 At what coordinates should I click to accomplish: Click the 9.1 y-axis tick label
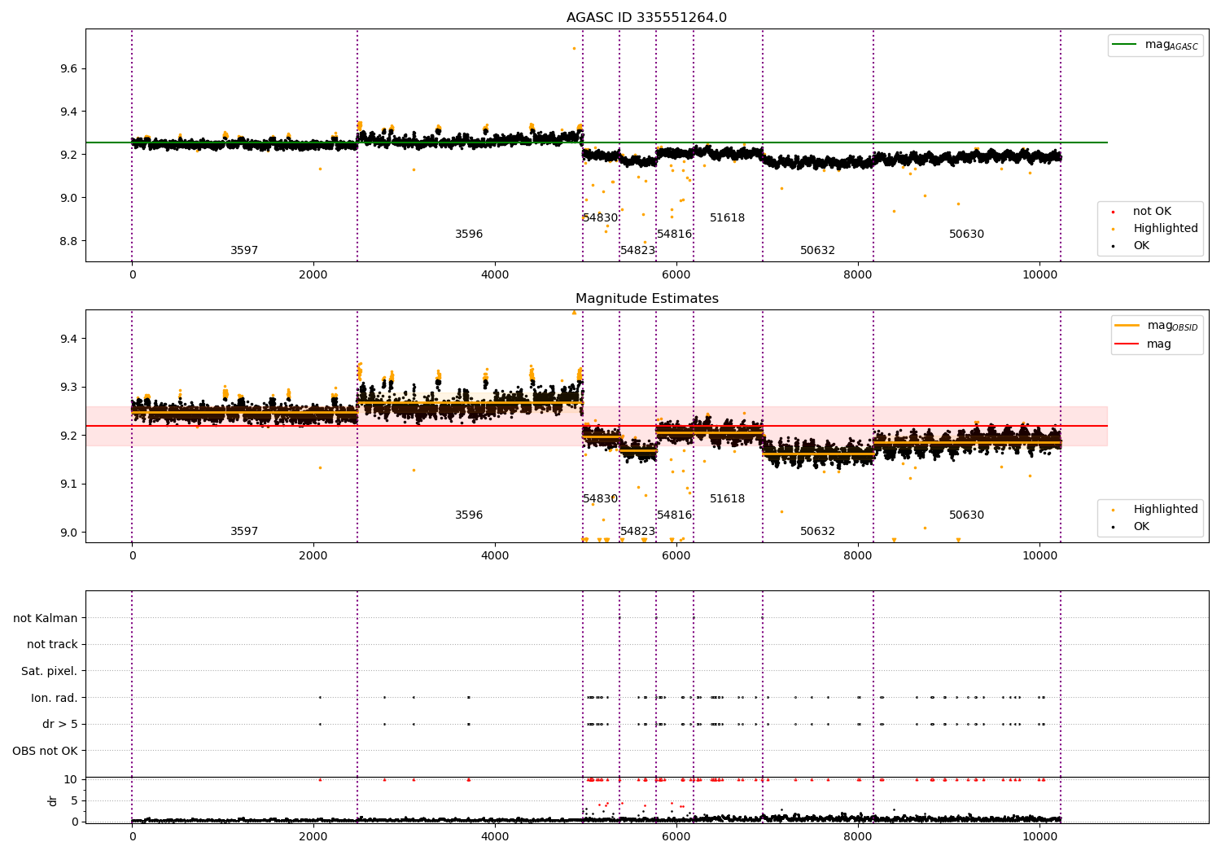(69, 484)
